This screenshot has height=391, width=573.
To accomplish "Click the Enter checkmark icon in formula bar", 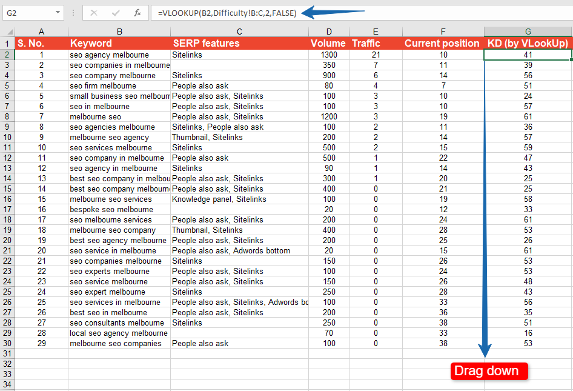I will tap(116, 13).
